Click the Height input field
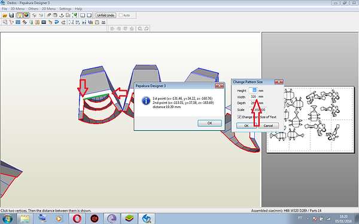 (253, 91)
